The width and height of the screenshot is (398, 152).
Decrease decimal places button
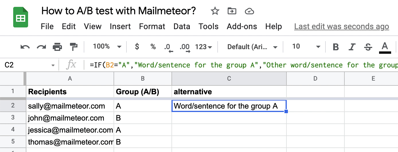point(168,47)
